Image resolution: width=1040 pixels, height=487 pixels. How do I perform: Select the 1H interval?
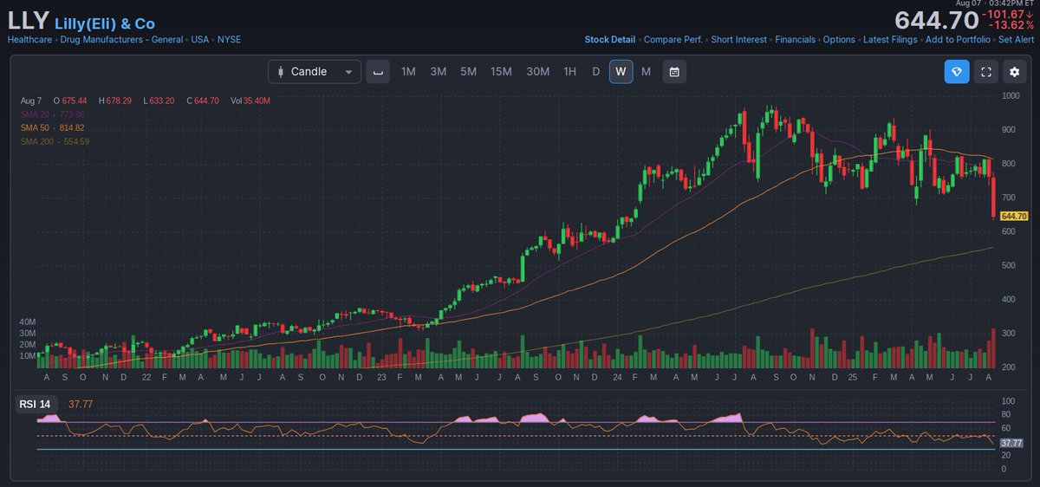[569, 72]
